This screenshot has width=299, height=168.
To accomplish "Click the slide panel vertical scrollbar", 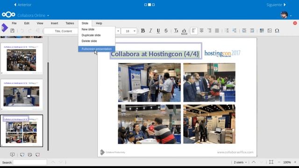I will click(x=48, y=106).
